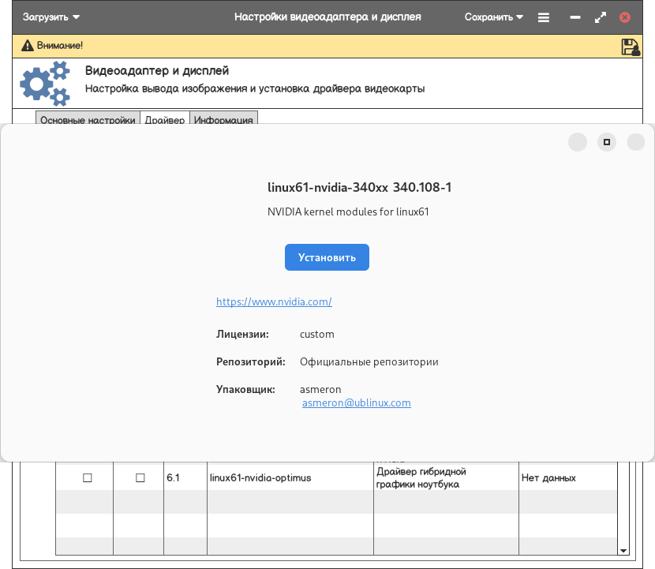
Task: Close the settings window with red icon
Action: (x=625, y=17)
